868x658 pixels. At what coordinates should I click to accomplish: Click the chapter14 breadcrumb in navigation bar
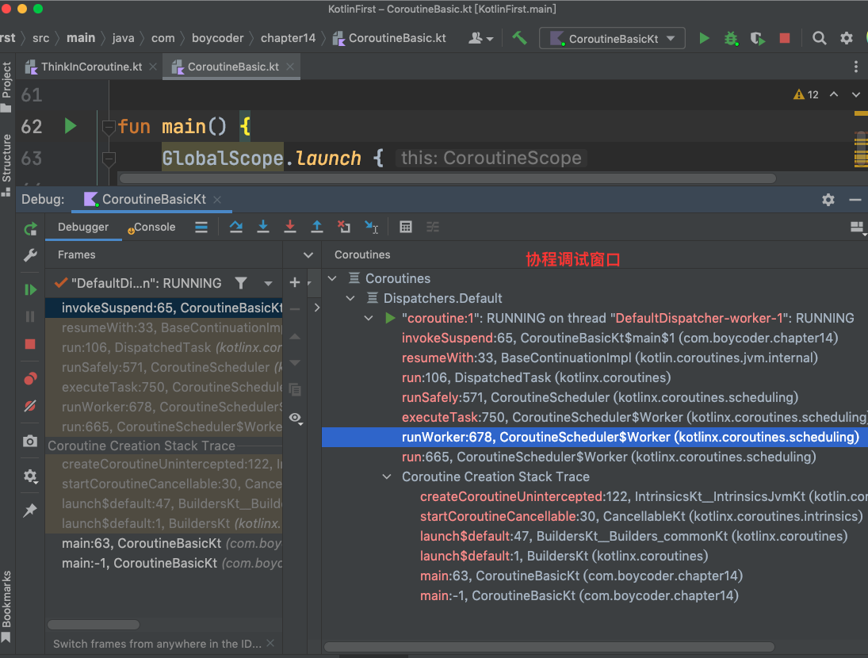pos(288,38)
